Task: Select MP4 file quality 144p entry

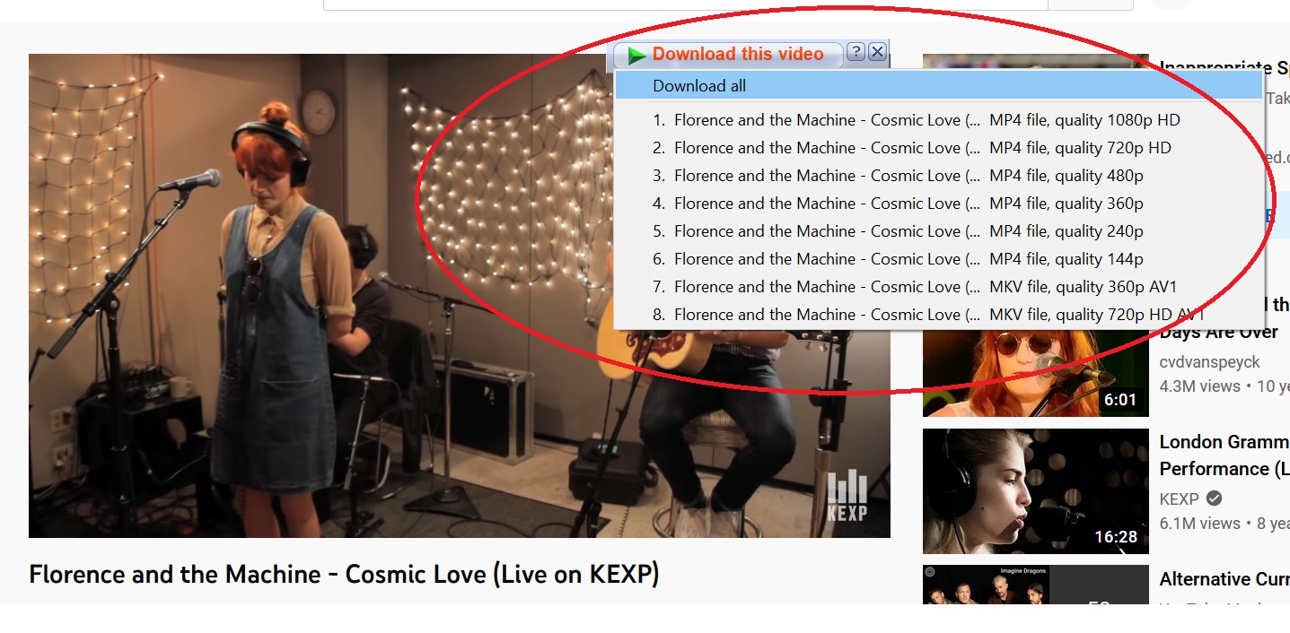Action: pos(939,259)
